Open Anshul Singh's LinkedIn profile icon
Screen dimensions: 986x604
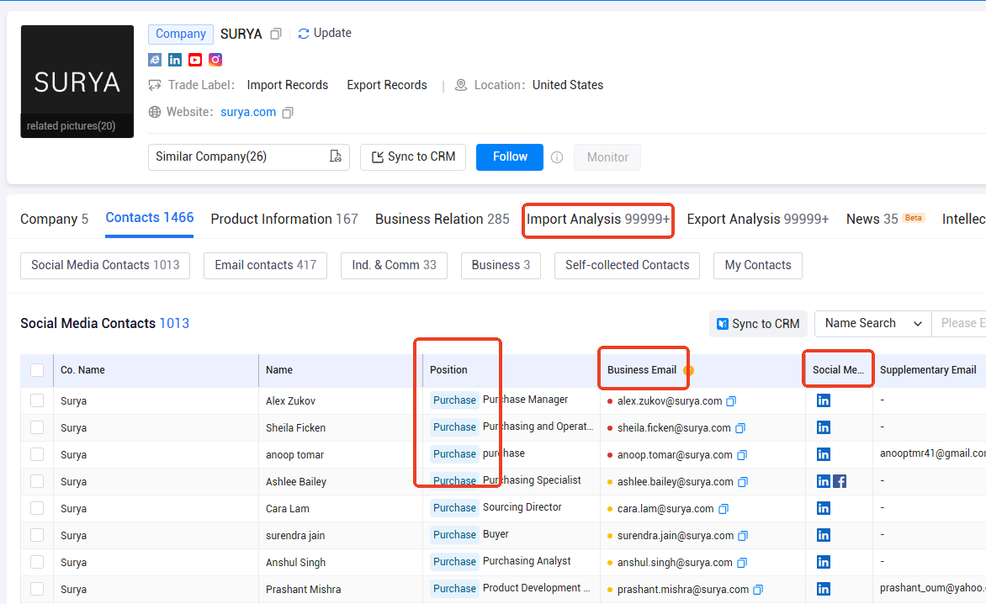823,562
